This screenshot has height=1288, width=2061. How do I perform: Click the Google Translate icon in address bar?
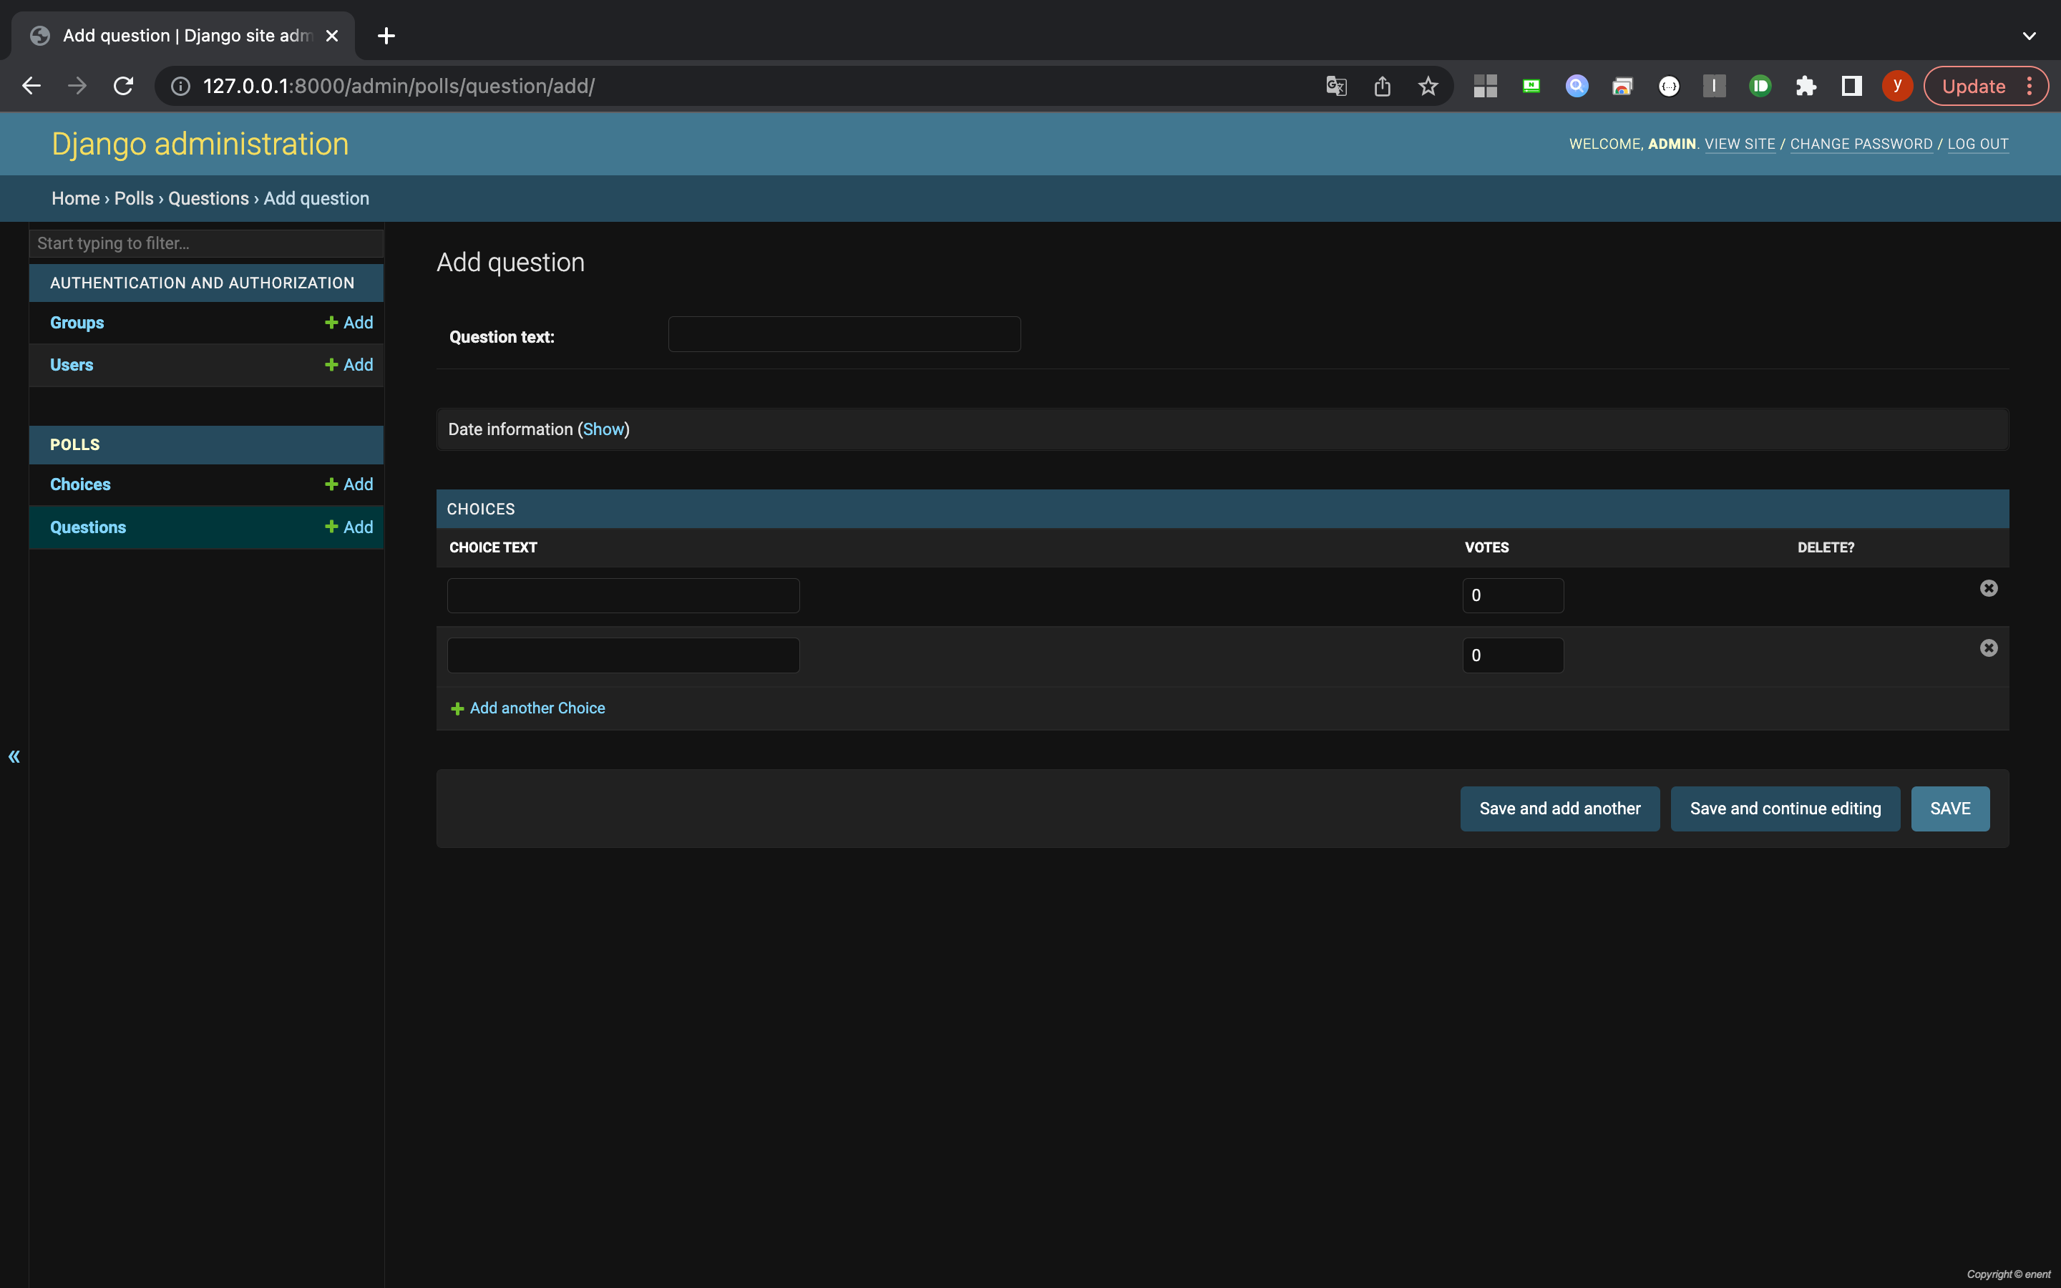(x=1336, y=86)
